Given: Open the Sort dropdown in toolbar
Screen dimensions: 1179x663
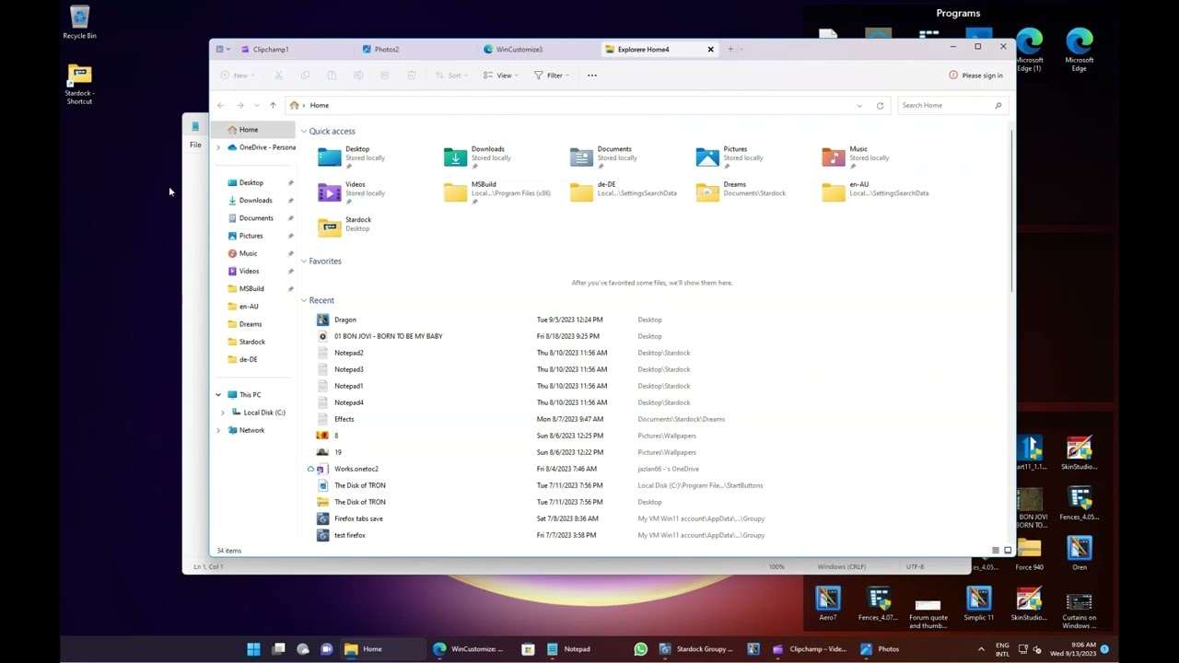Looking at the screenshot, I should [x=451, y=76].
